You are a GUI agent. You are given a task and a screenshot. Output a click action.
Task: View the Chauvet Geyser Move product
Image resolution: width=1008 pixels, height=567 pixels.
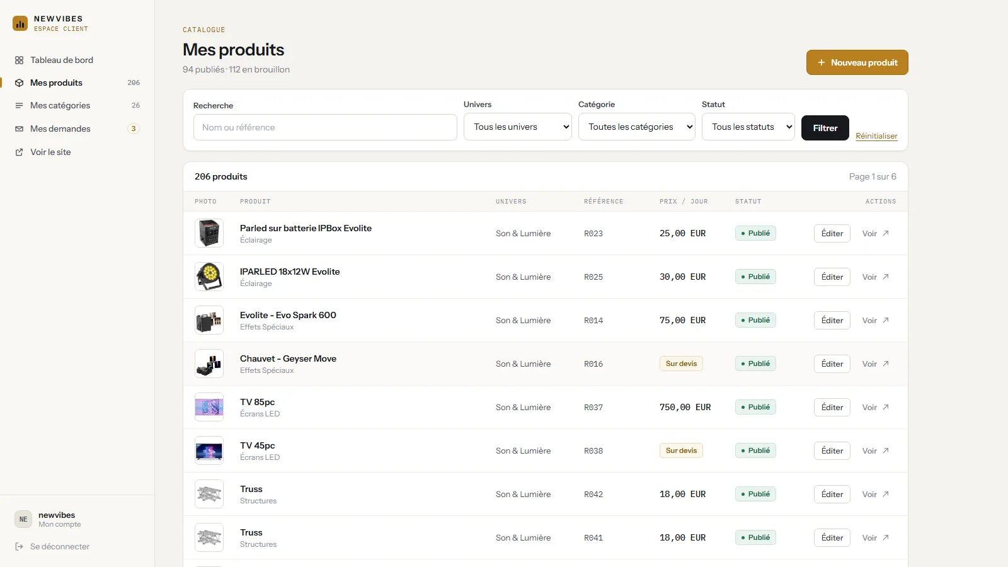coord(876,364)
